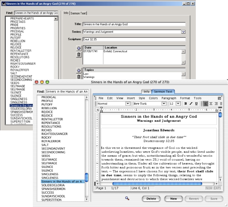Click the add topic plus icon
Viewport: 228px width, 207px height.
click(x=78, y=70)
